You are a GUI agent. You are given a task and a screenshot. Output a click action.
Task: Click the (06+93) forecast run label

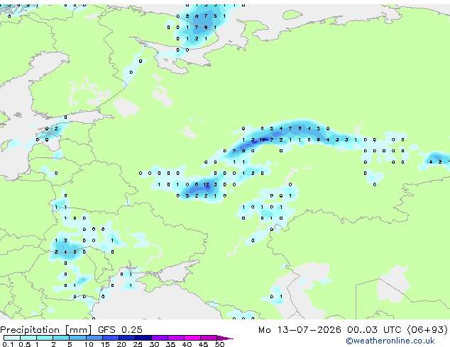click(x=427, y=330)
